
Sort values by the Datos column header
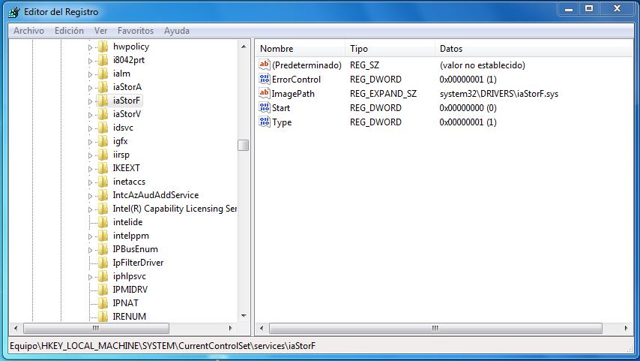click(x=534, y=49)
